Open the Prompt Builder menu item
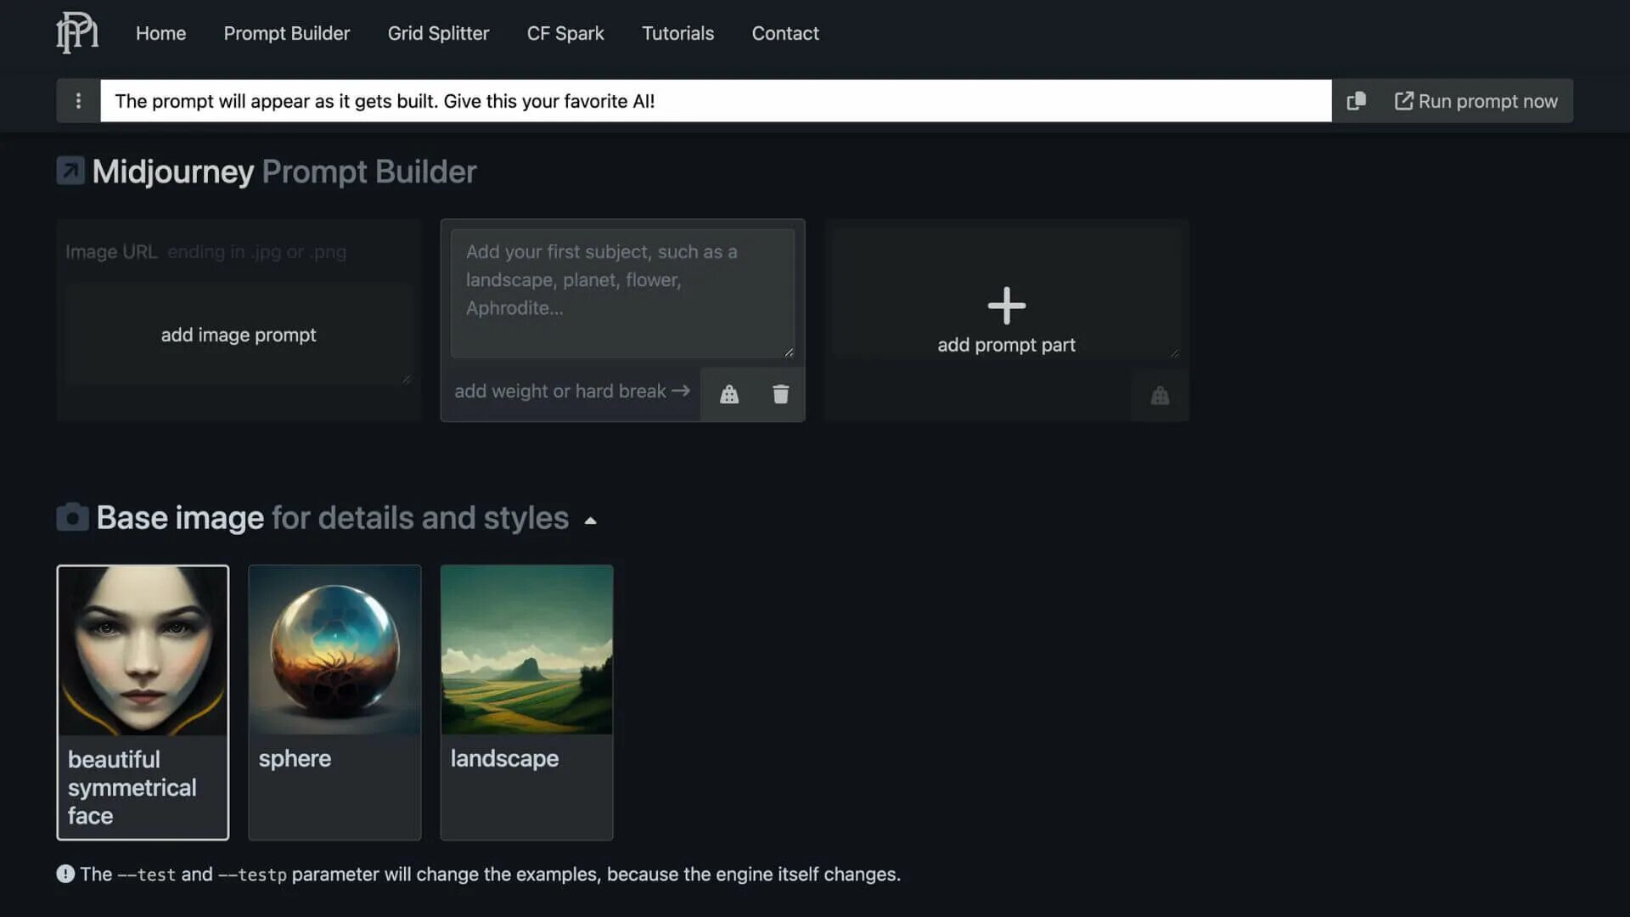 [287, 31]
